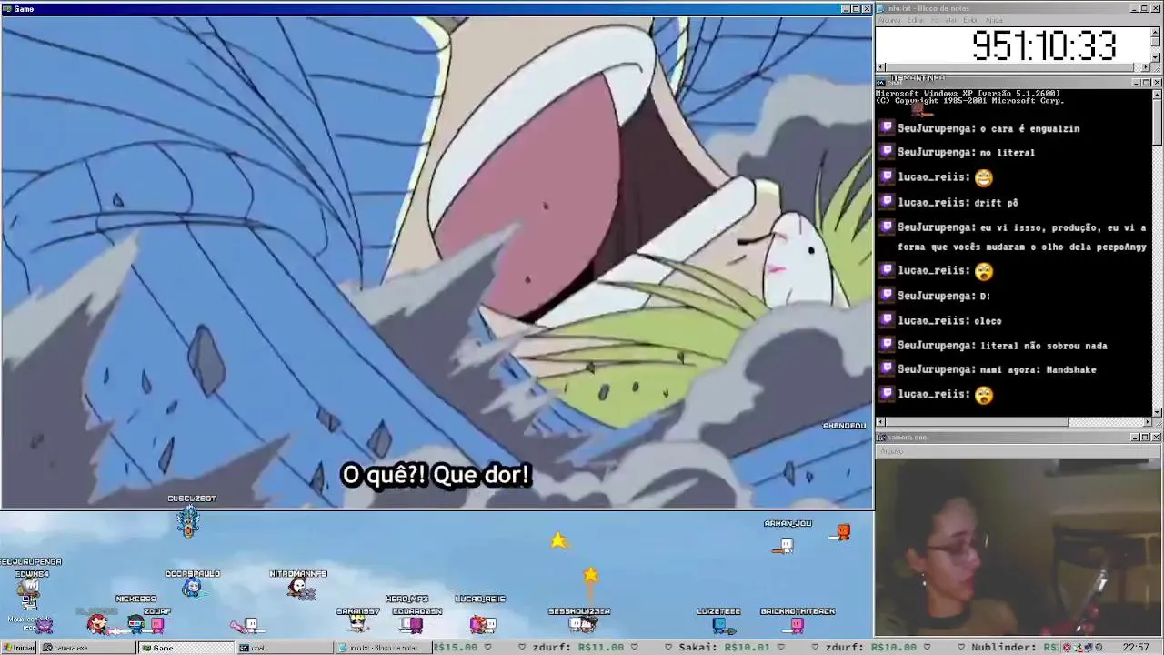
Task: Click Notepad horizontal scroll right arrow
Action: click(x=1146, y=67)
